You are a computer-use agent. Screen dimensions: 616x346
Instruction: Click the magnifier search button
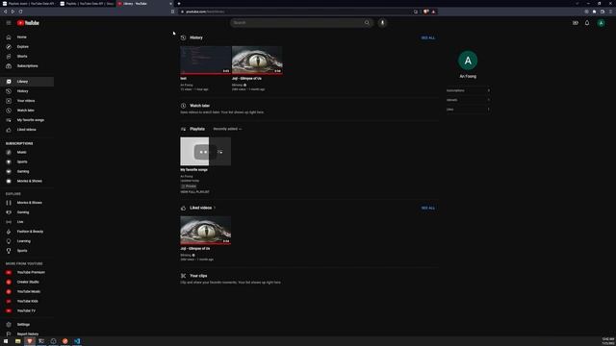[367, 23]
